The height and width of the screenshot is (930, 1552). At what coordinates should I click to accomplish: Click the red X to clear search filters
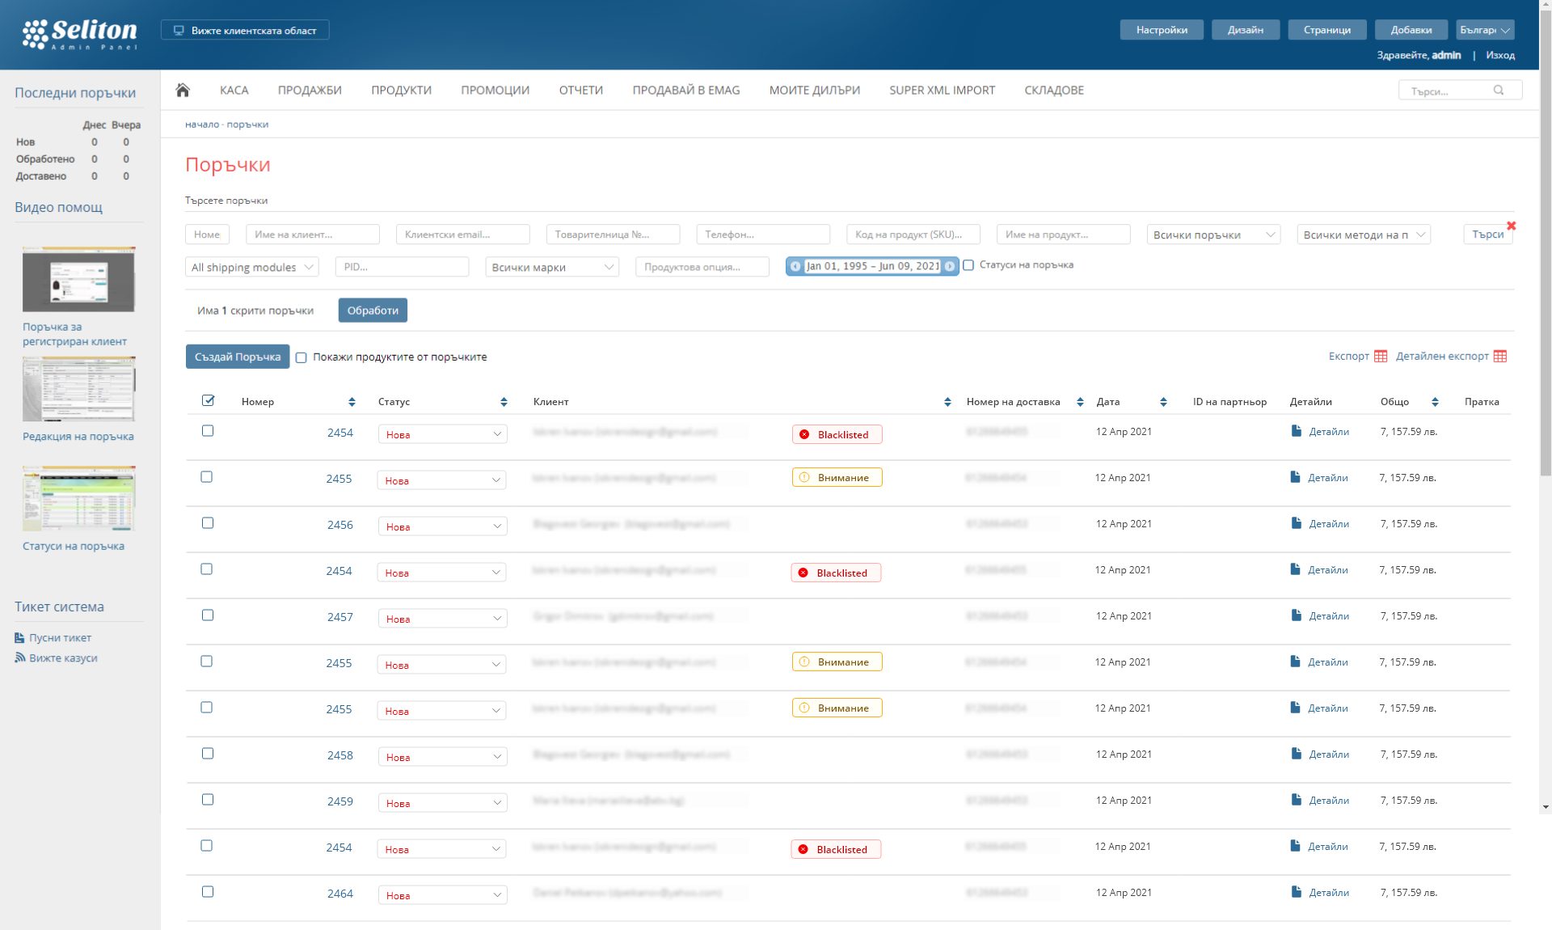pyautogui.click(x=1511, y=226)
